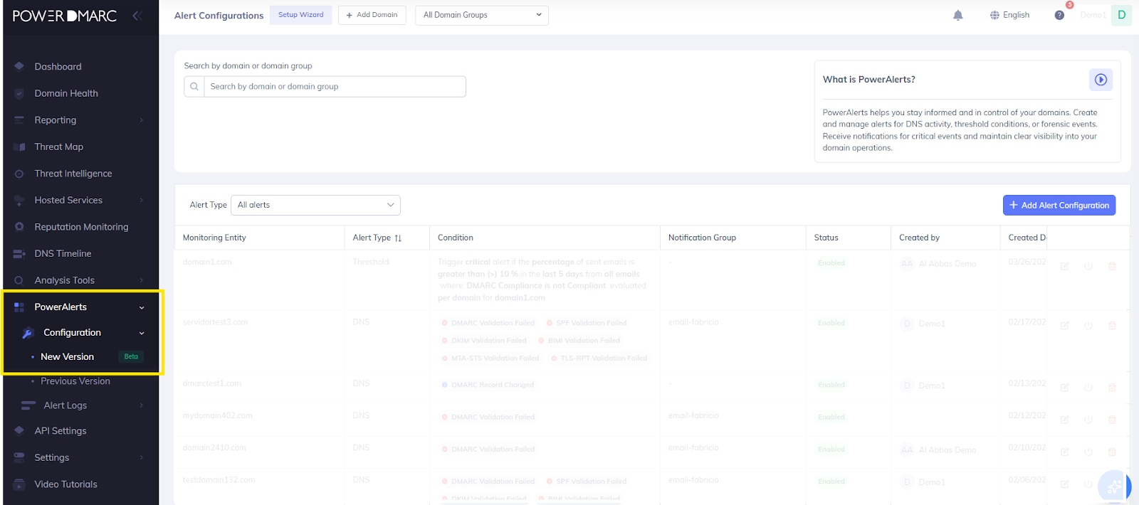This screenshot has height=505, width=1139.
Task: Delete the mydomain402.com alert
Action: (1112, 420)
